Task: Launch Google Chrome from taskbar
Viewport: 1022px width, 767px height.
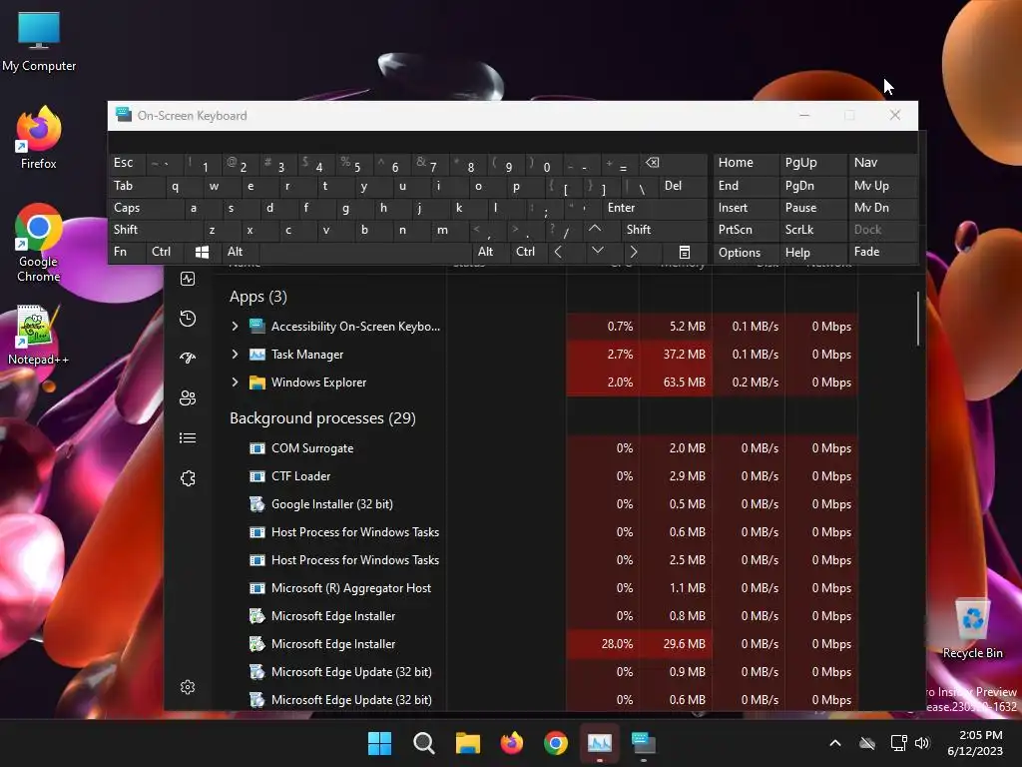Action: click(x=555, y=743)
